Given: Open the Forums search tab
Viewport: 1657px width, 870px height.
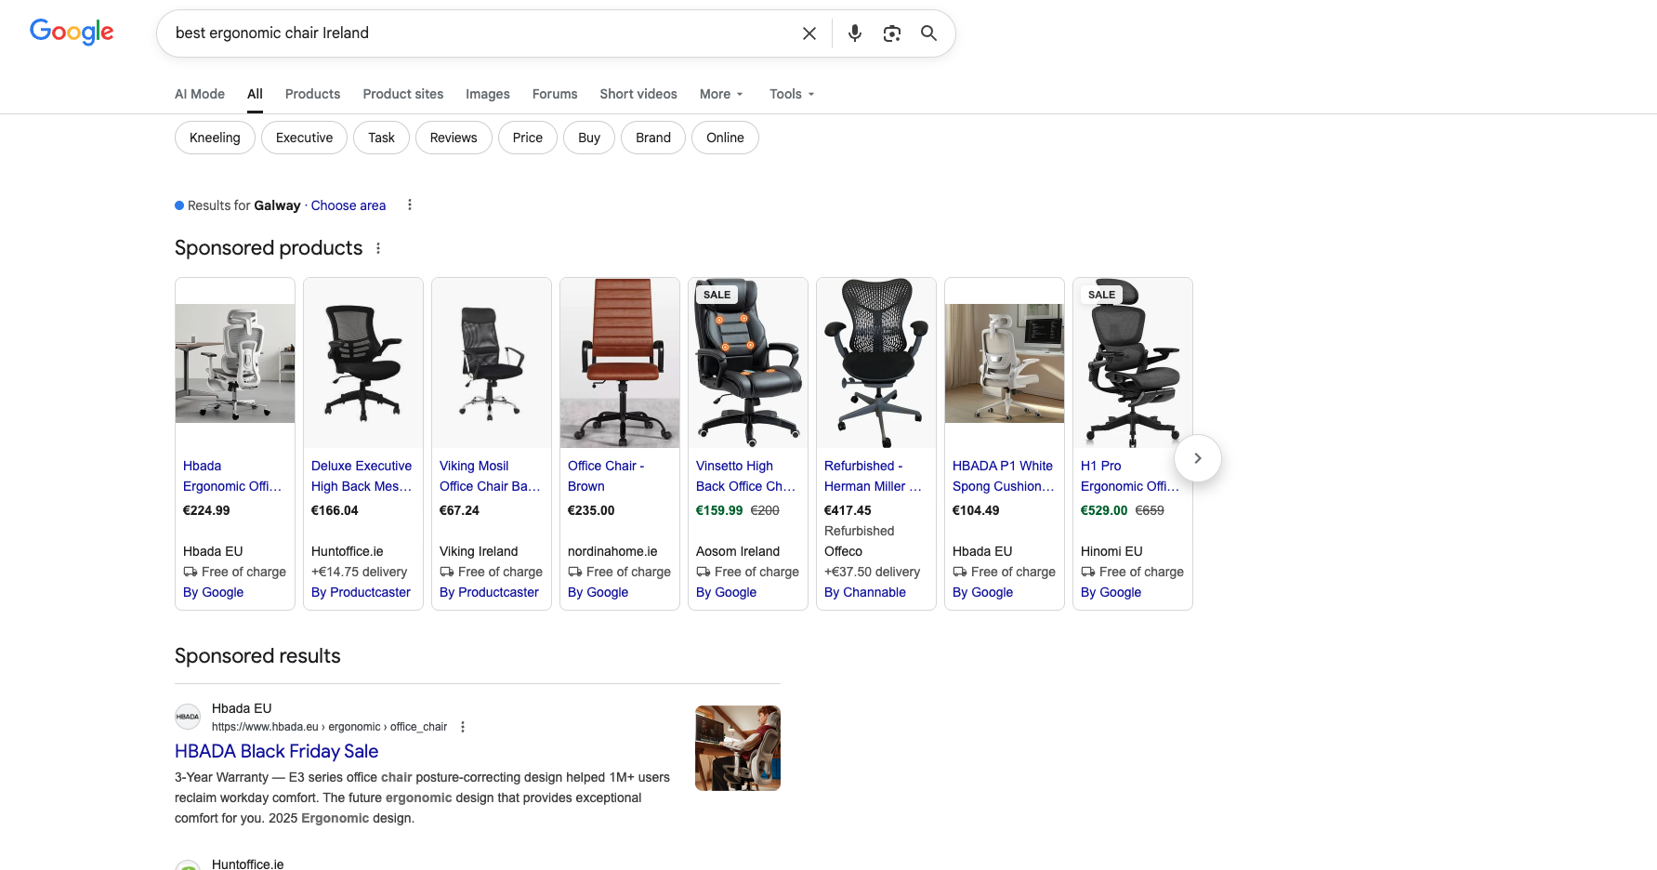Looking at the screenshot, I should pyautogui.click(x=555, y=94).
